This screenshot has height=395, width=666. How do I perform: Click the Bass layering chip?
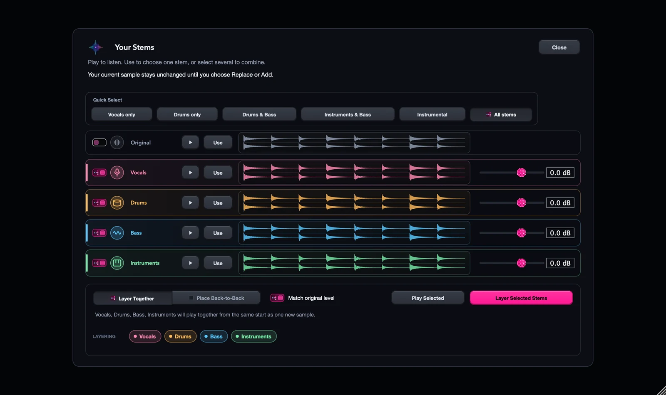(214, 336)
